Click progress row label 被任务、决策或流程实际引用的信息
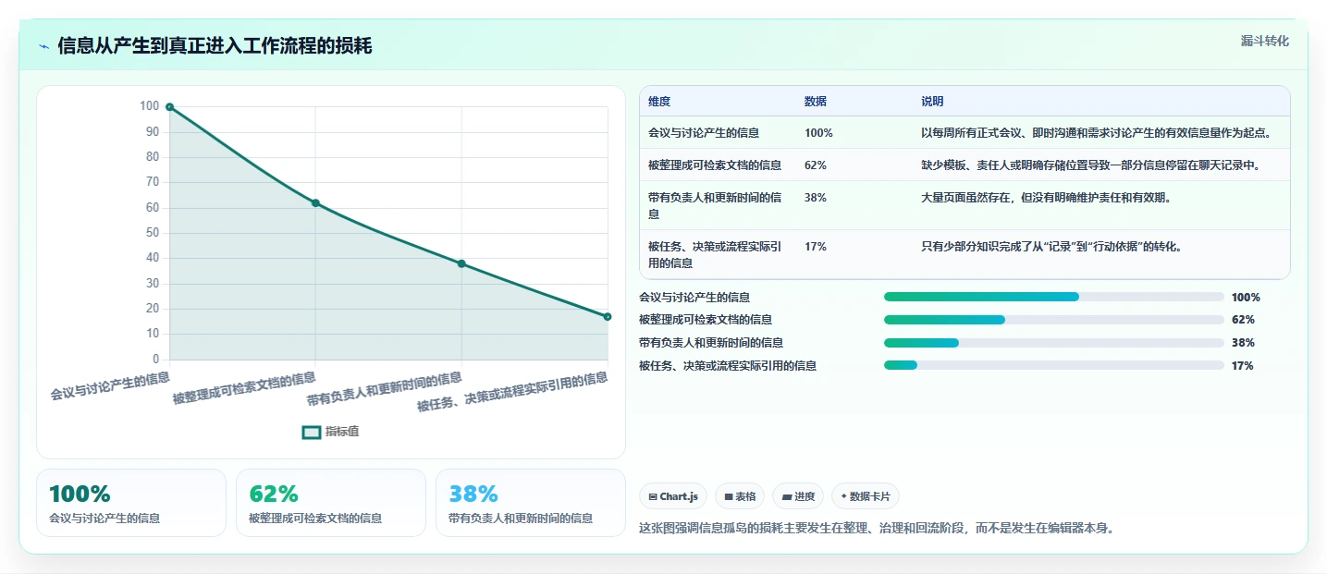 pos(728,365)
